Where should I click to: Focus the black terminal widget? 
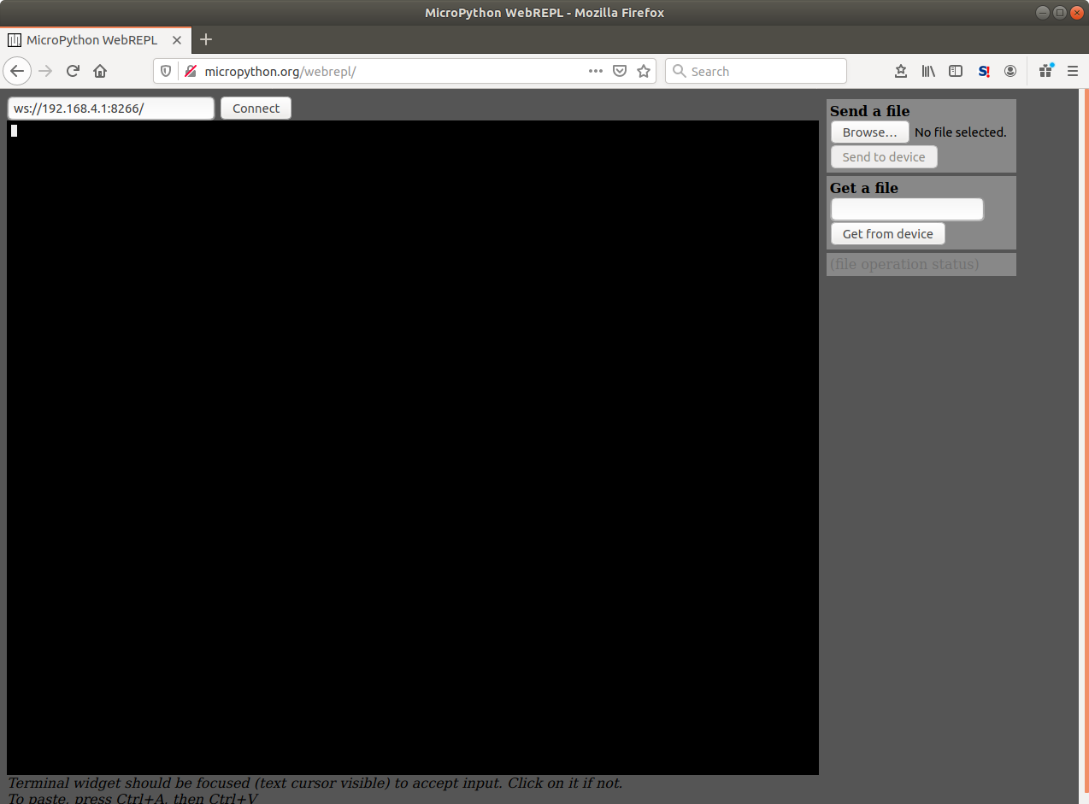click(413, 448)
